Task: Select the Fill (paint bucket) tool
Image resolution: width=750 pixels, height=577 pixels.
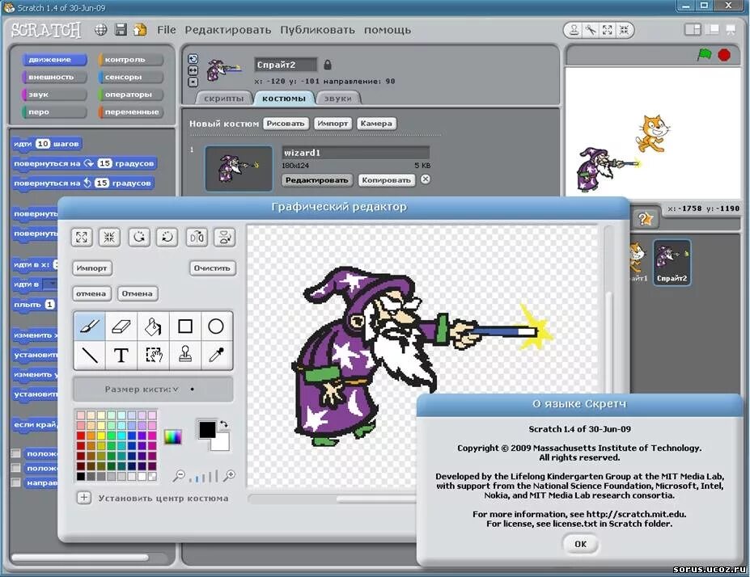Action: pos(153,326)
